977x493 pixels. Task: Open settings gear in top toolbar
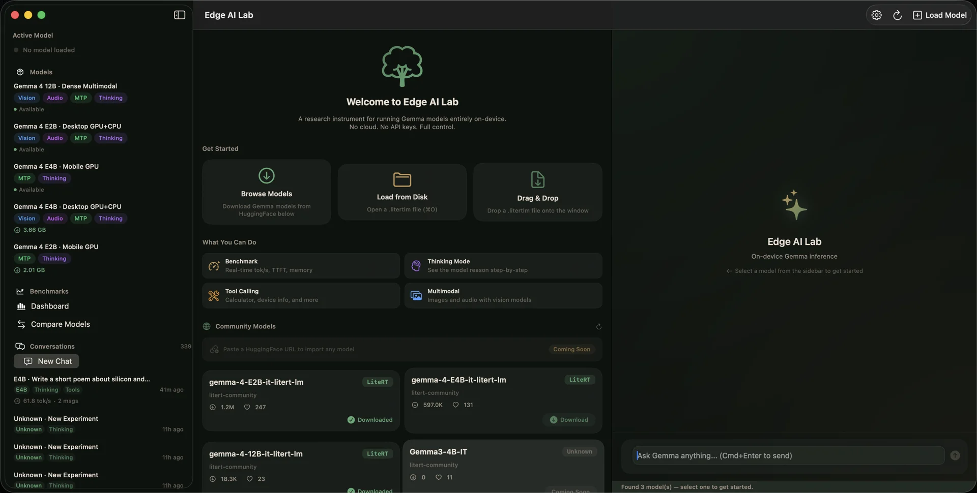876,15
